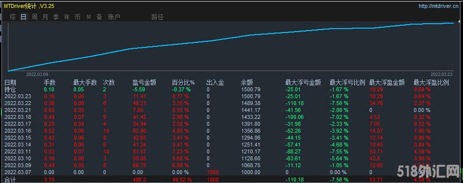Click balance value 1294.06
The height and width of the screenshot is (183, 463).
point(250,138)
